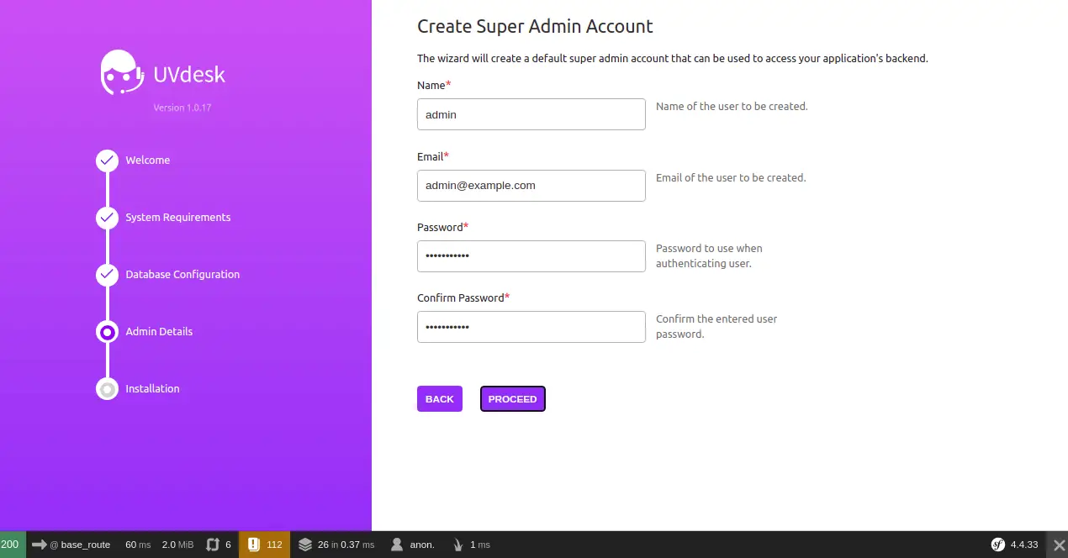Open the profiler route arrow icon

[39, 545]
